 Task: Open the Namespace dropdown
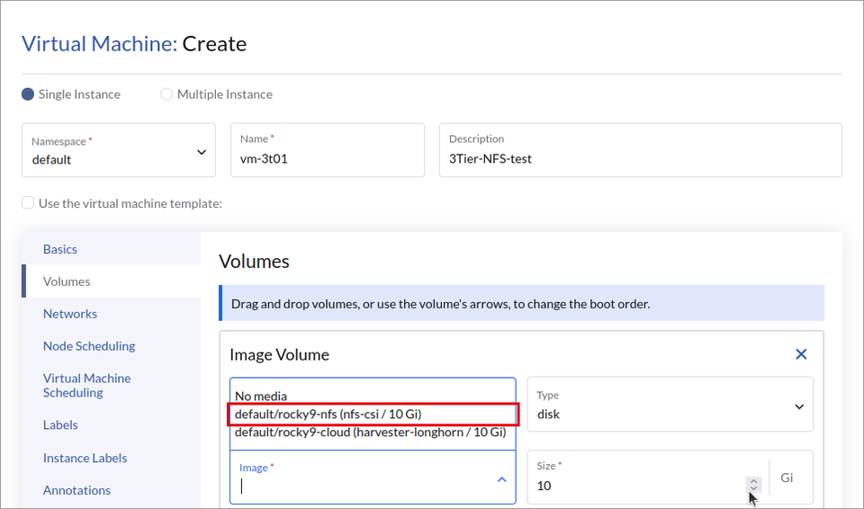pos(119,150)
